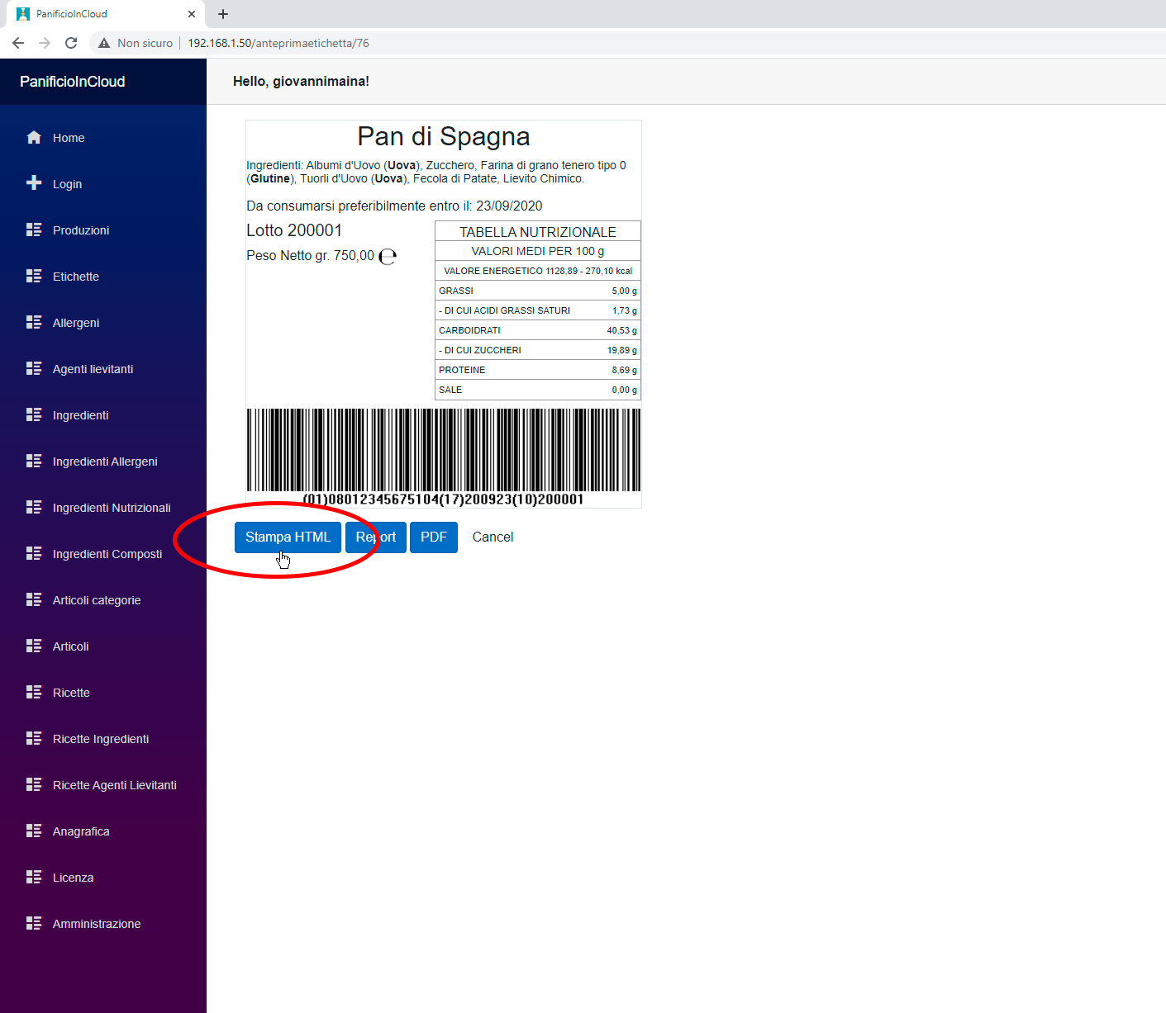The height and width of the screenshot is (1013, 1166).
Task: Open Ricette Ingredienti entry
Action: (x=101, y=739)
